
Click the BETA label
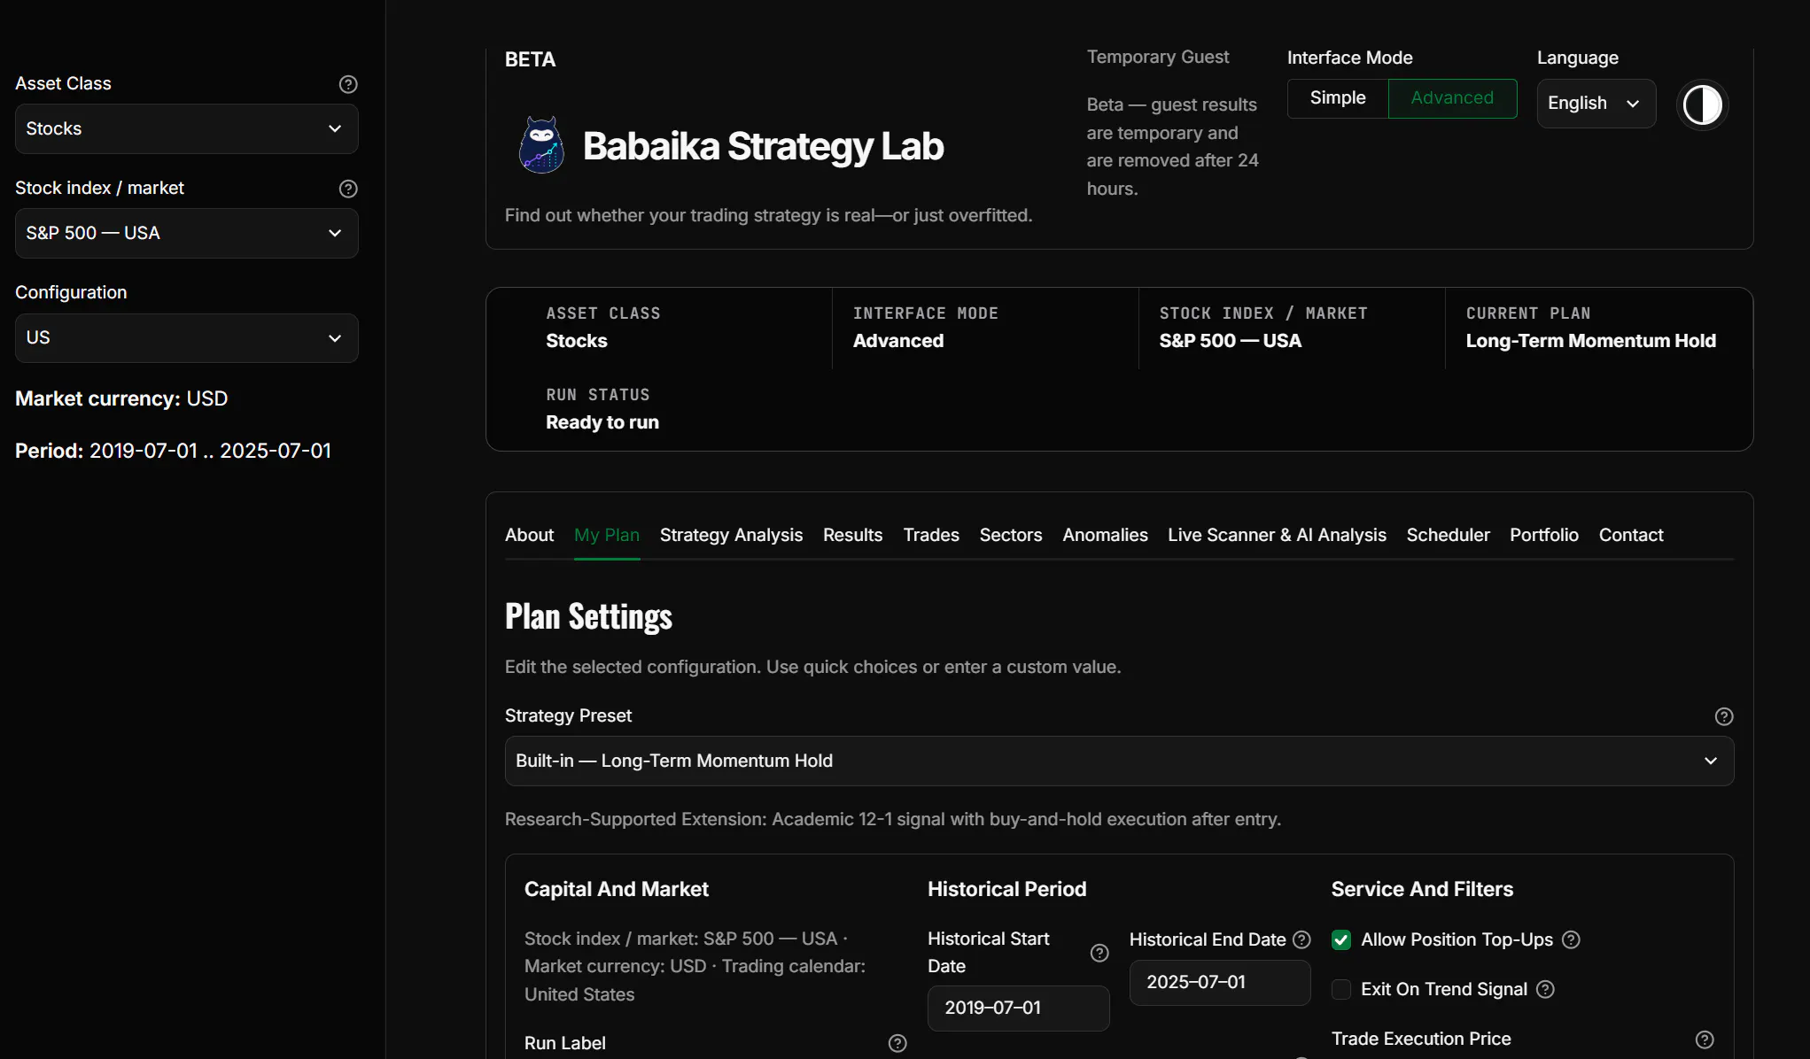[530, 59]
